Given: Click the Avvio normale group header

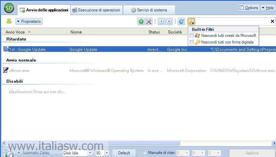Looking at the screenshot, I should click(x=21, y=60).
